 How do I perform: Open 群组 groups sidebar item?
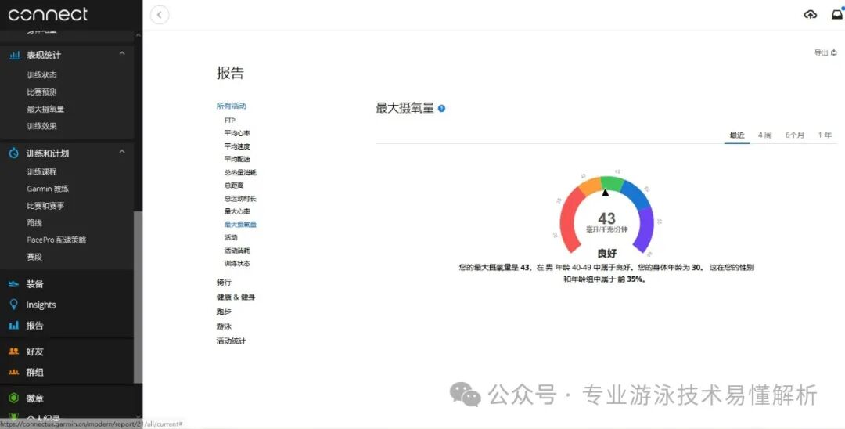coord(34,372)
